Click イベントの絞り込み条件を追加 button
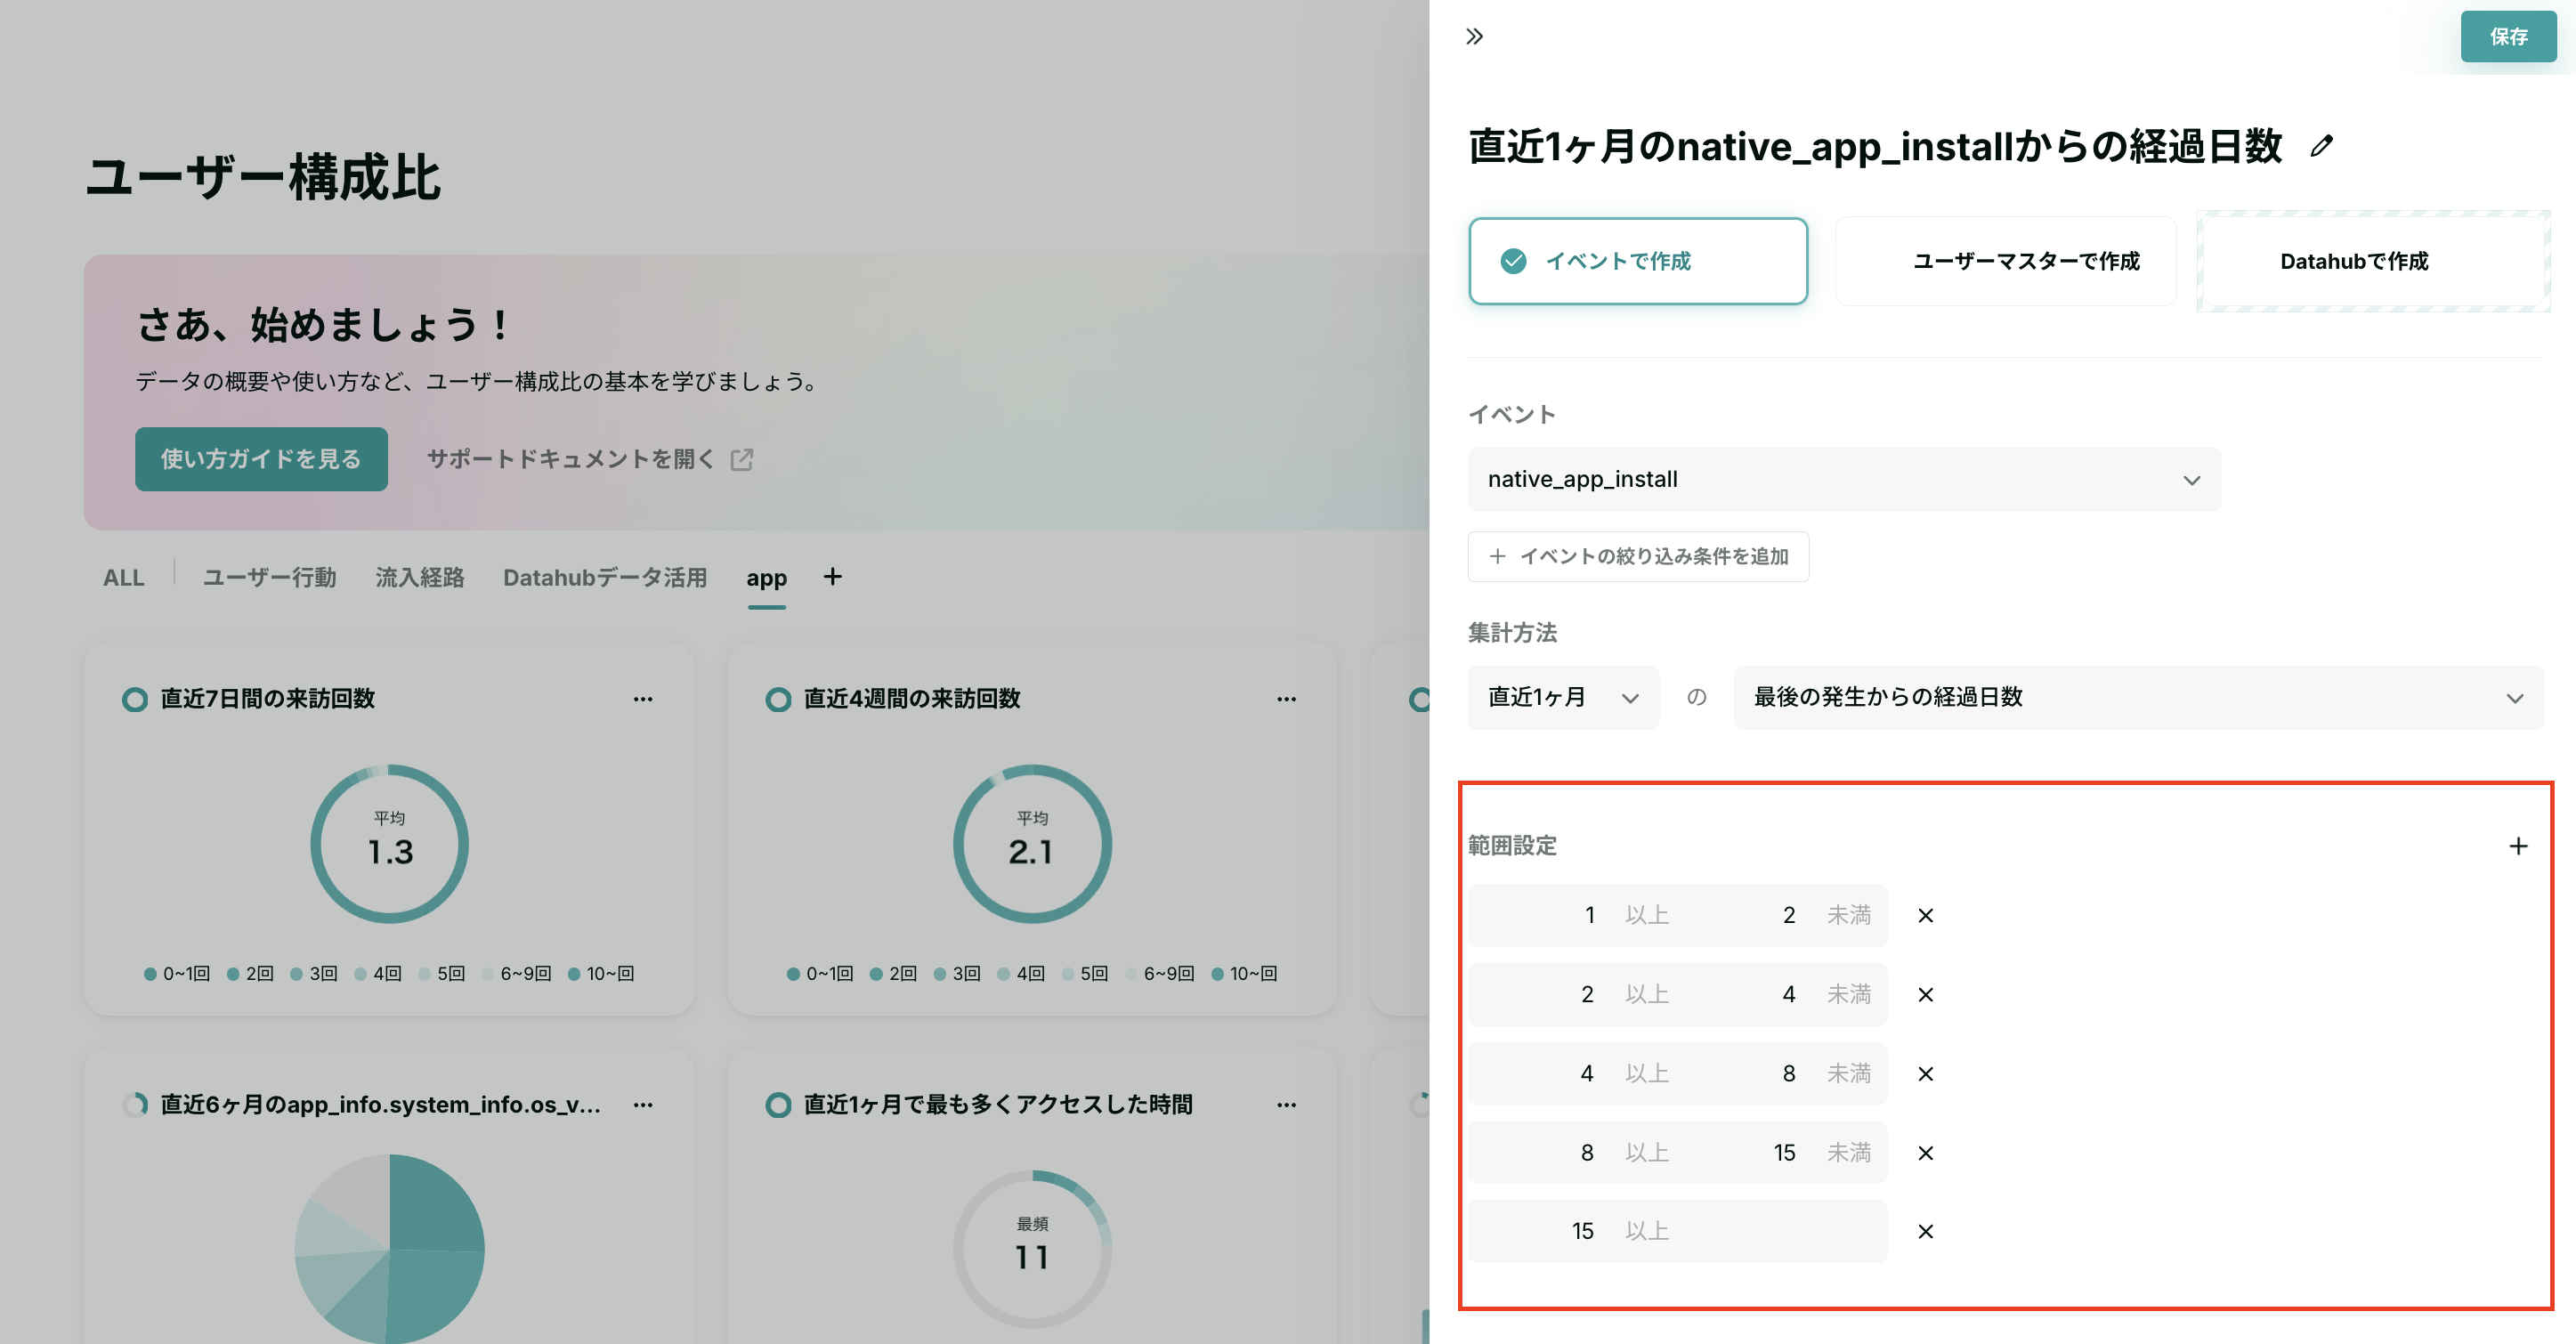This screenshot has width=2576, height=1344. (1638, 556)
